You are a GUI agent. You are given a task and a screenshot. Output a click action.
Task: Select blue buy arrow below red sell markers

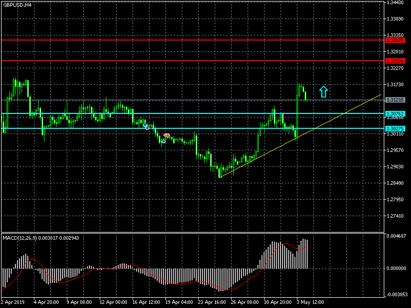tap(163, 140)
